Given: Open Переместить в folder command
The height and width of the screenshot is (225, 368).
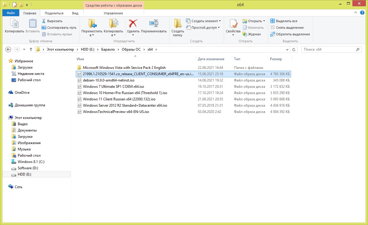Looking at the screenshot, I should pos(92,27).
